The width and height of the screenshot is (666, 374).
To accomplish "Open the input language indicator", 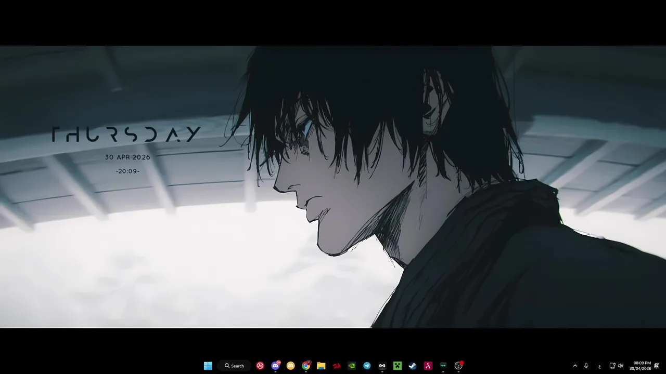I will pos(599,366).
